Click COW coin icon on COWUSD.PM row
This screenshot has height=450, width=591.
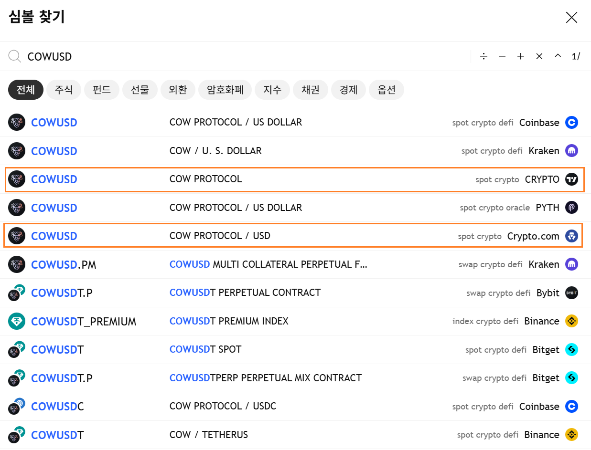tap(17, 264)
